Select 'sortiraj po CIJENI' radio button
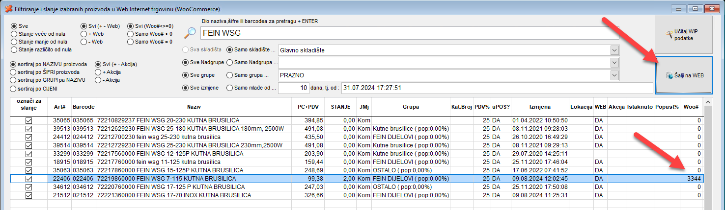725x210 pixels. click(14, 89)
